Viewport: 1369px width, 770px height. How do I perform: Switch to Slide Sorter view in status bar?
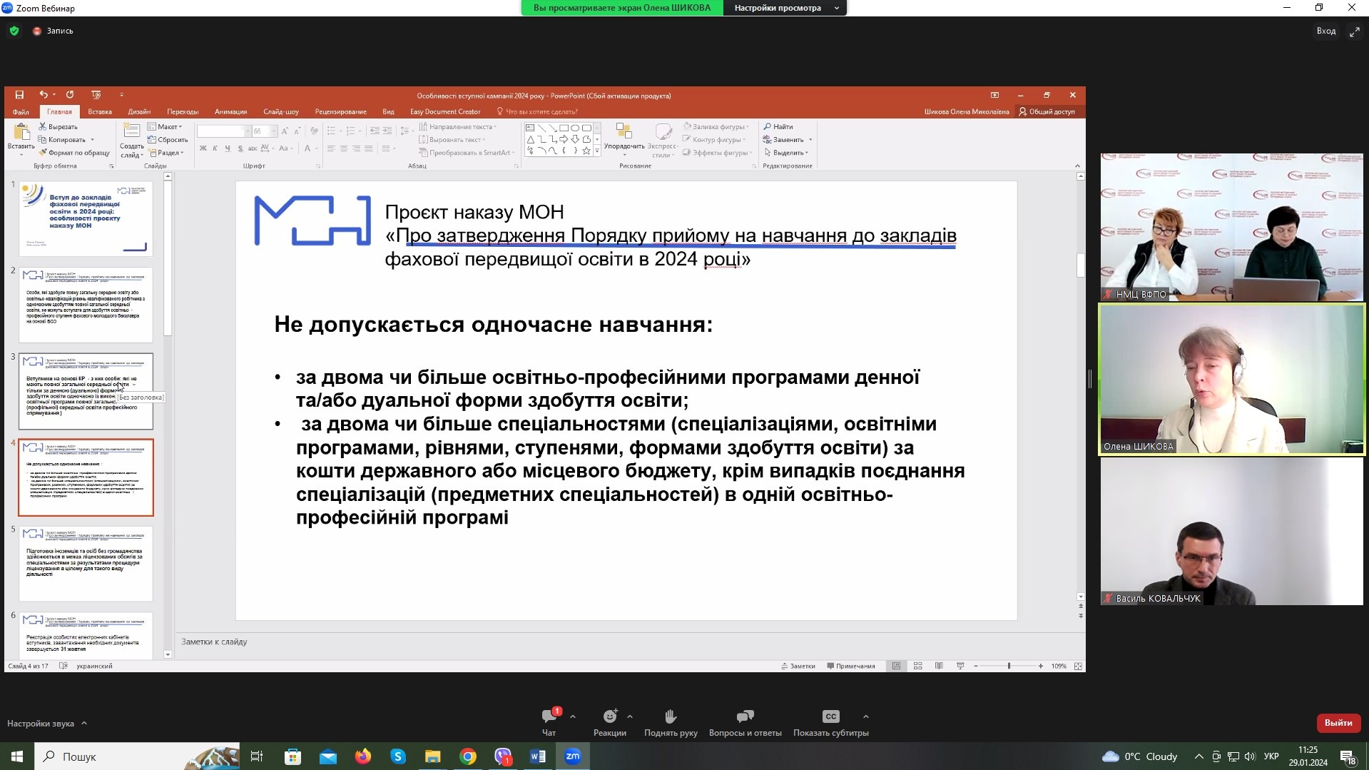[918, 666]
